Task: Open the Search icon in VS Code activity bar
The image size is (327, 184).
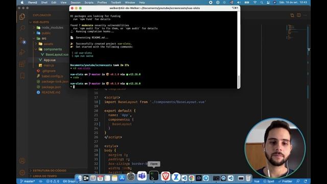Action: click(22, 28)
